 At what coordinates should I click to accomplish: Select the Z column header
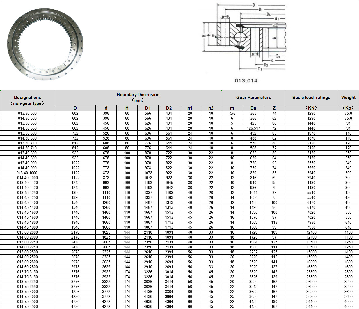pyautogui.click(x=274, y=108)
